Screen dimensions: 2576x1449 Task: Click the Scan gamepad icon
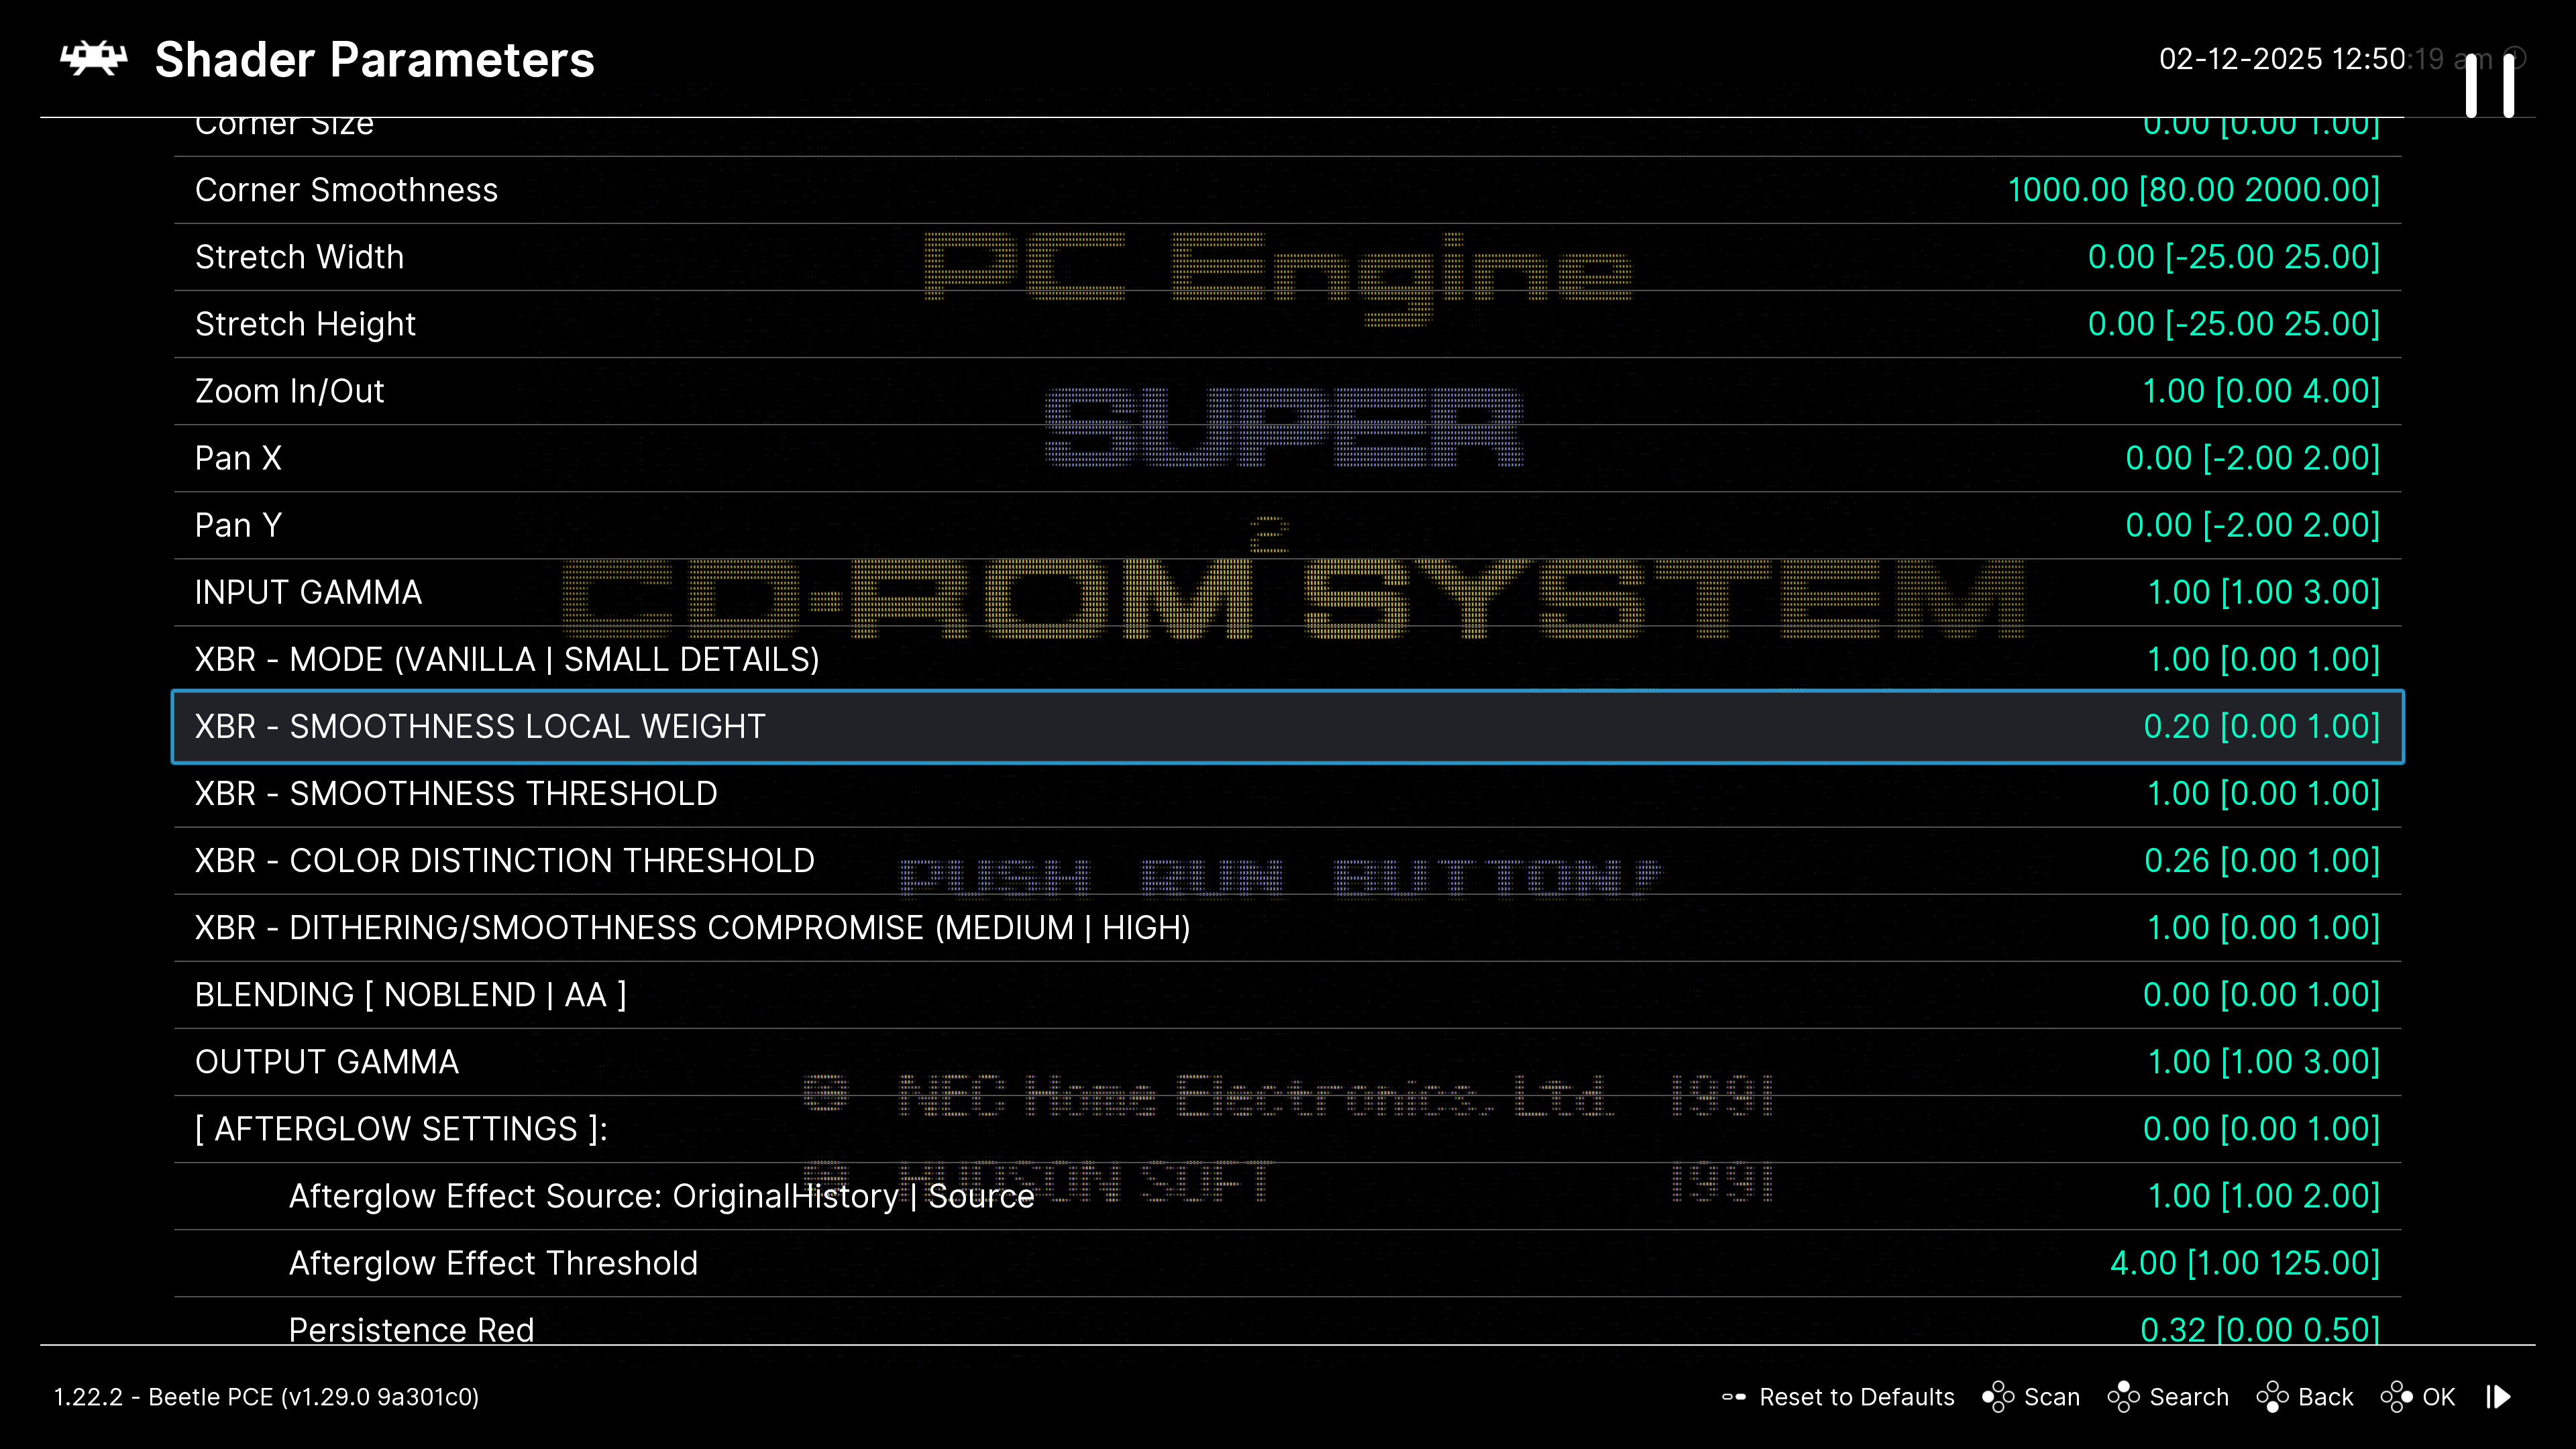[1998, 1397]
